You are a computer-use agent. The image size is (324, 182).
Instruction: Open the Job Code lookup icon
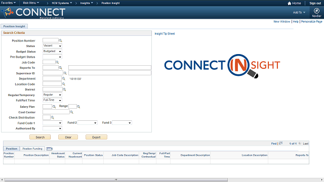click(x=57, y=62)
